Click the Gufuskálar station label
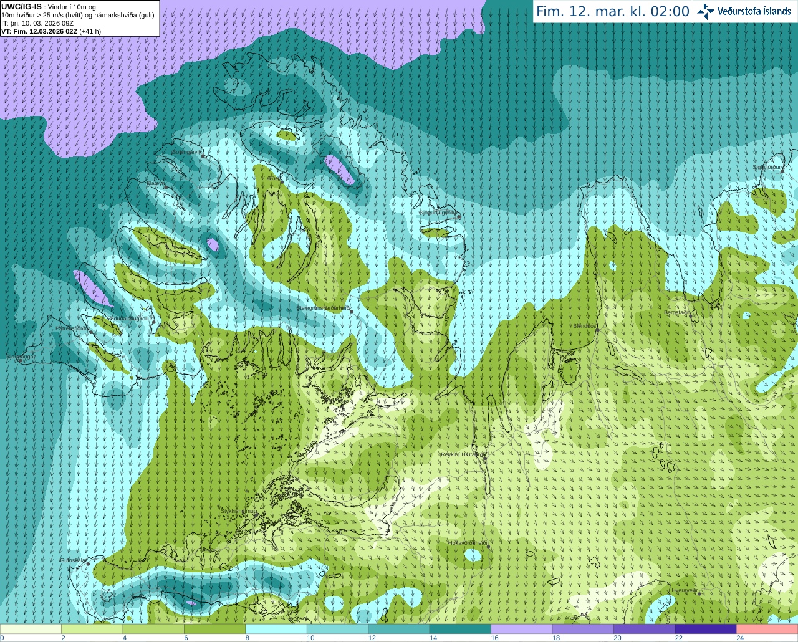This screenshot has width=798, height=642. click(72, 560)
